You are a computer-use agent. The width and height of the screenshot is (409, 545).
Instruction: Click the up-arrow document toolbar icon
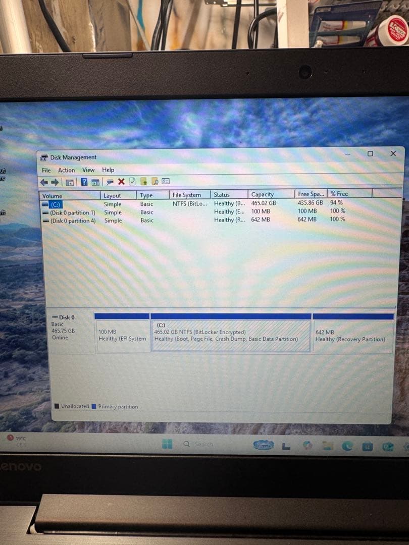143,181
